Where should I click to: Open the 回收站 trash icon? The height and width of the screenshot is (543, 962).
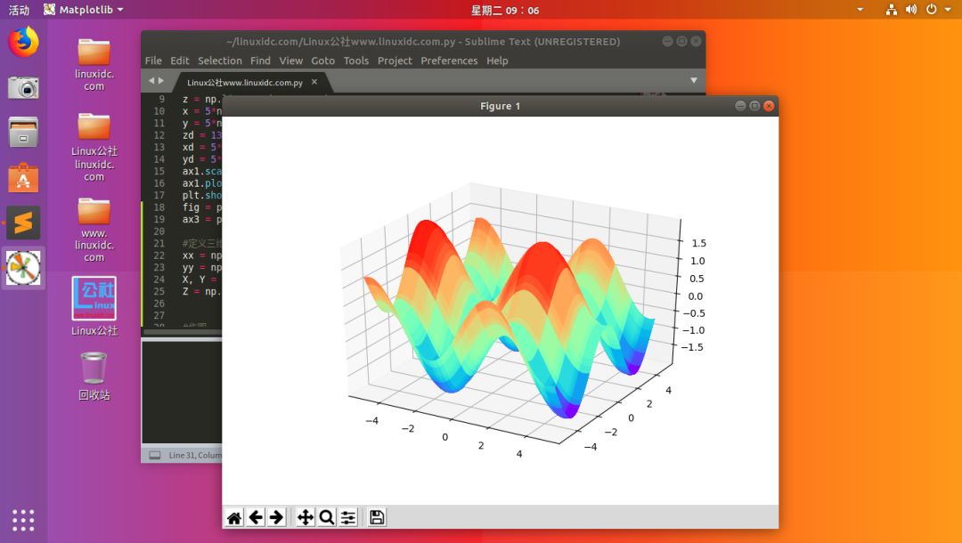coord(94,377)
